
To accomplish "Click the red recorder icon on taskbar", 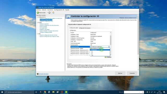I will (62, 92).
